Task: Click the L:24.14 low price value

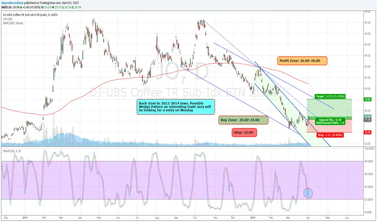Action: tap(67, 7)
